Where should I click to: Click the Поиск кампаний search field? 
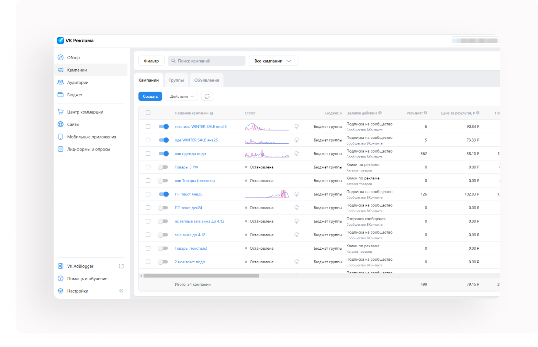206,61
